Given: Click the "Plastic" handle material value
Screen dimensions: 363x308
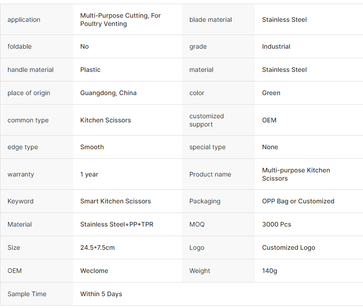Looking at the screenshot, I should [90, 70].
